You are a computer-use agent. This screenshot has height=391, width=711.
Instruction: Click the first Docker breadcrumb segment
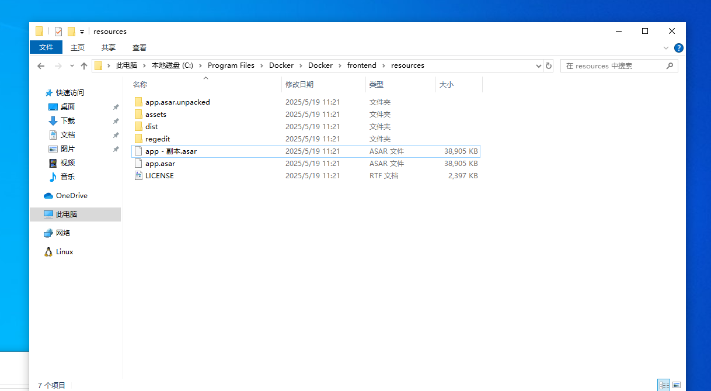tap(281, 65)
